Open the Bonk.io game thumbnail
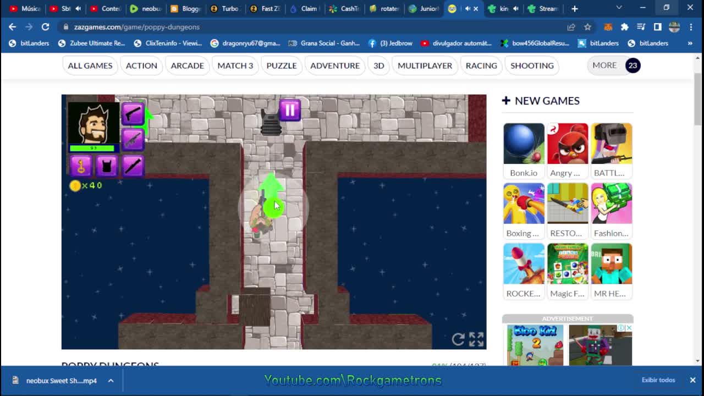This screenshot has width=704, height=396. [x=524, y=151]
